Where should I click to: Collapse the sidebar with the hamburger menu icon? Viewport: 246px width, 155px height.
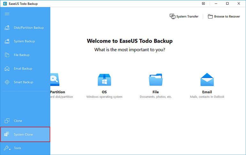point(7,14)
